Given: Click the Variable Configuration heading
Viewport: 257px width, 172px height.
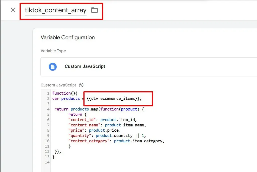Looking at the screenshot, I should (x=68, y=38).
